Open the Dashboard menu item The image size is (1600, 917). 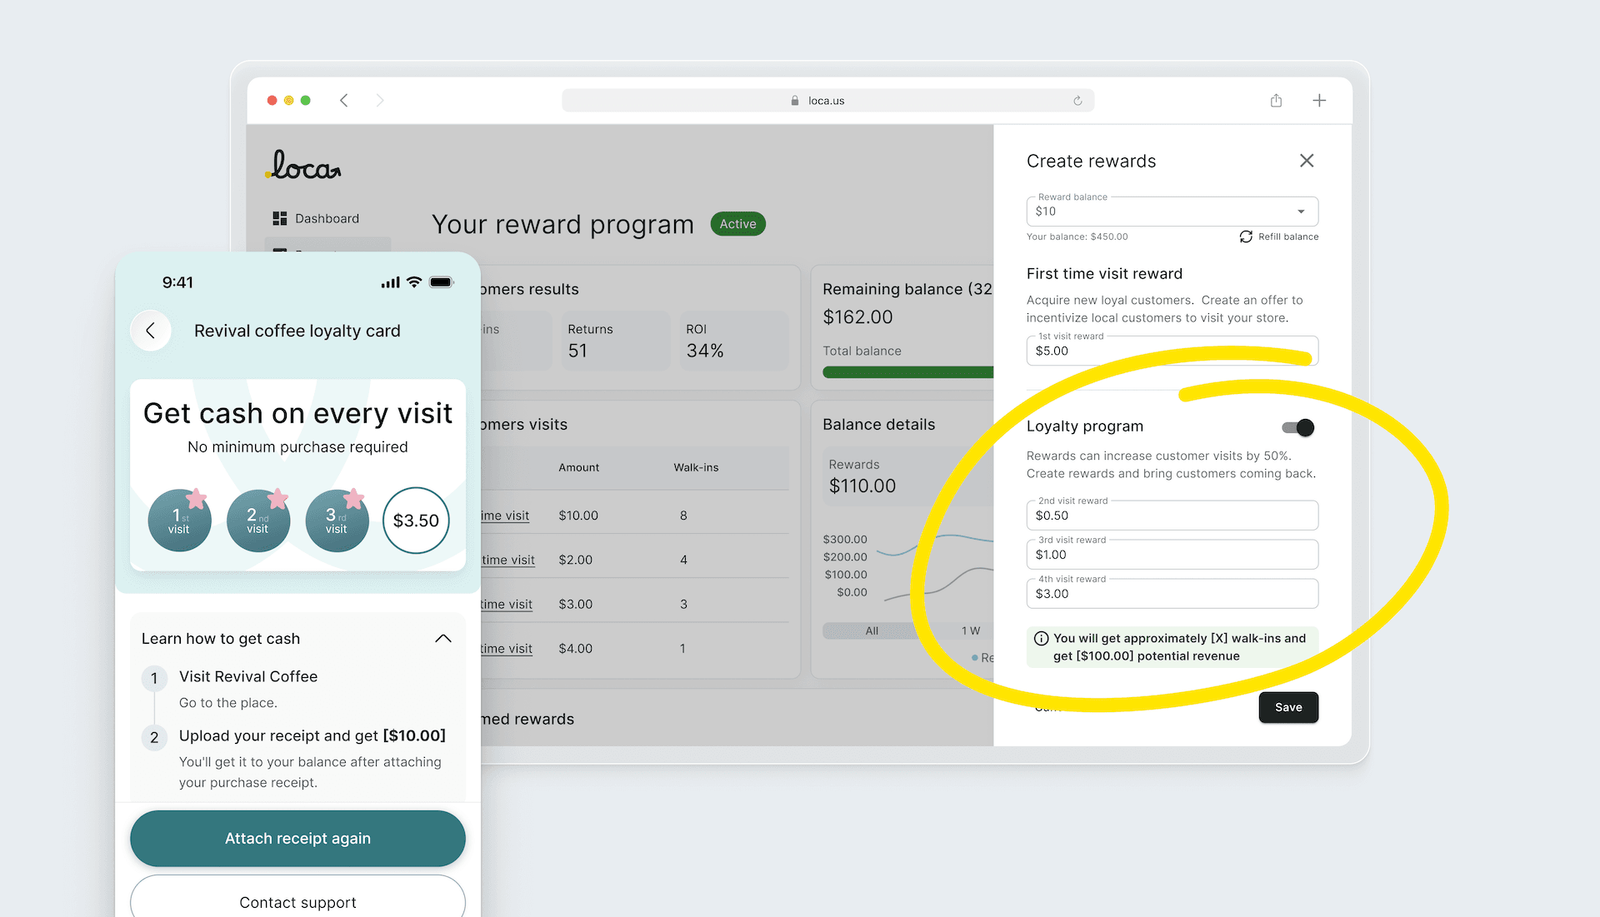(x=327, y=218)
